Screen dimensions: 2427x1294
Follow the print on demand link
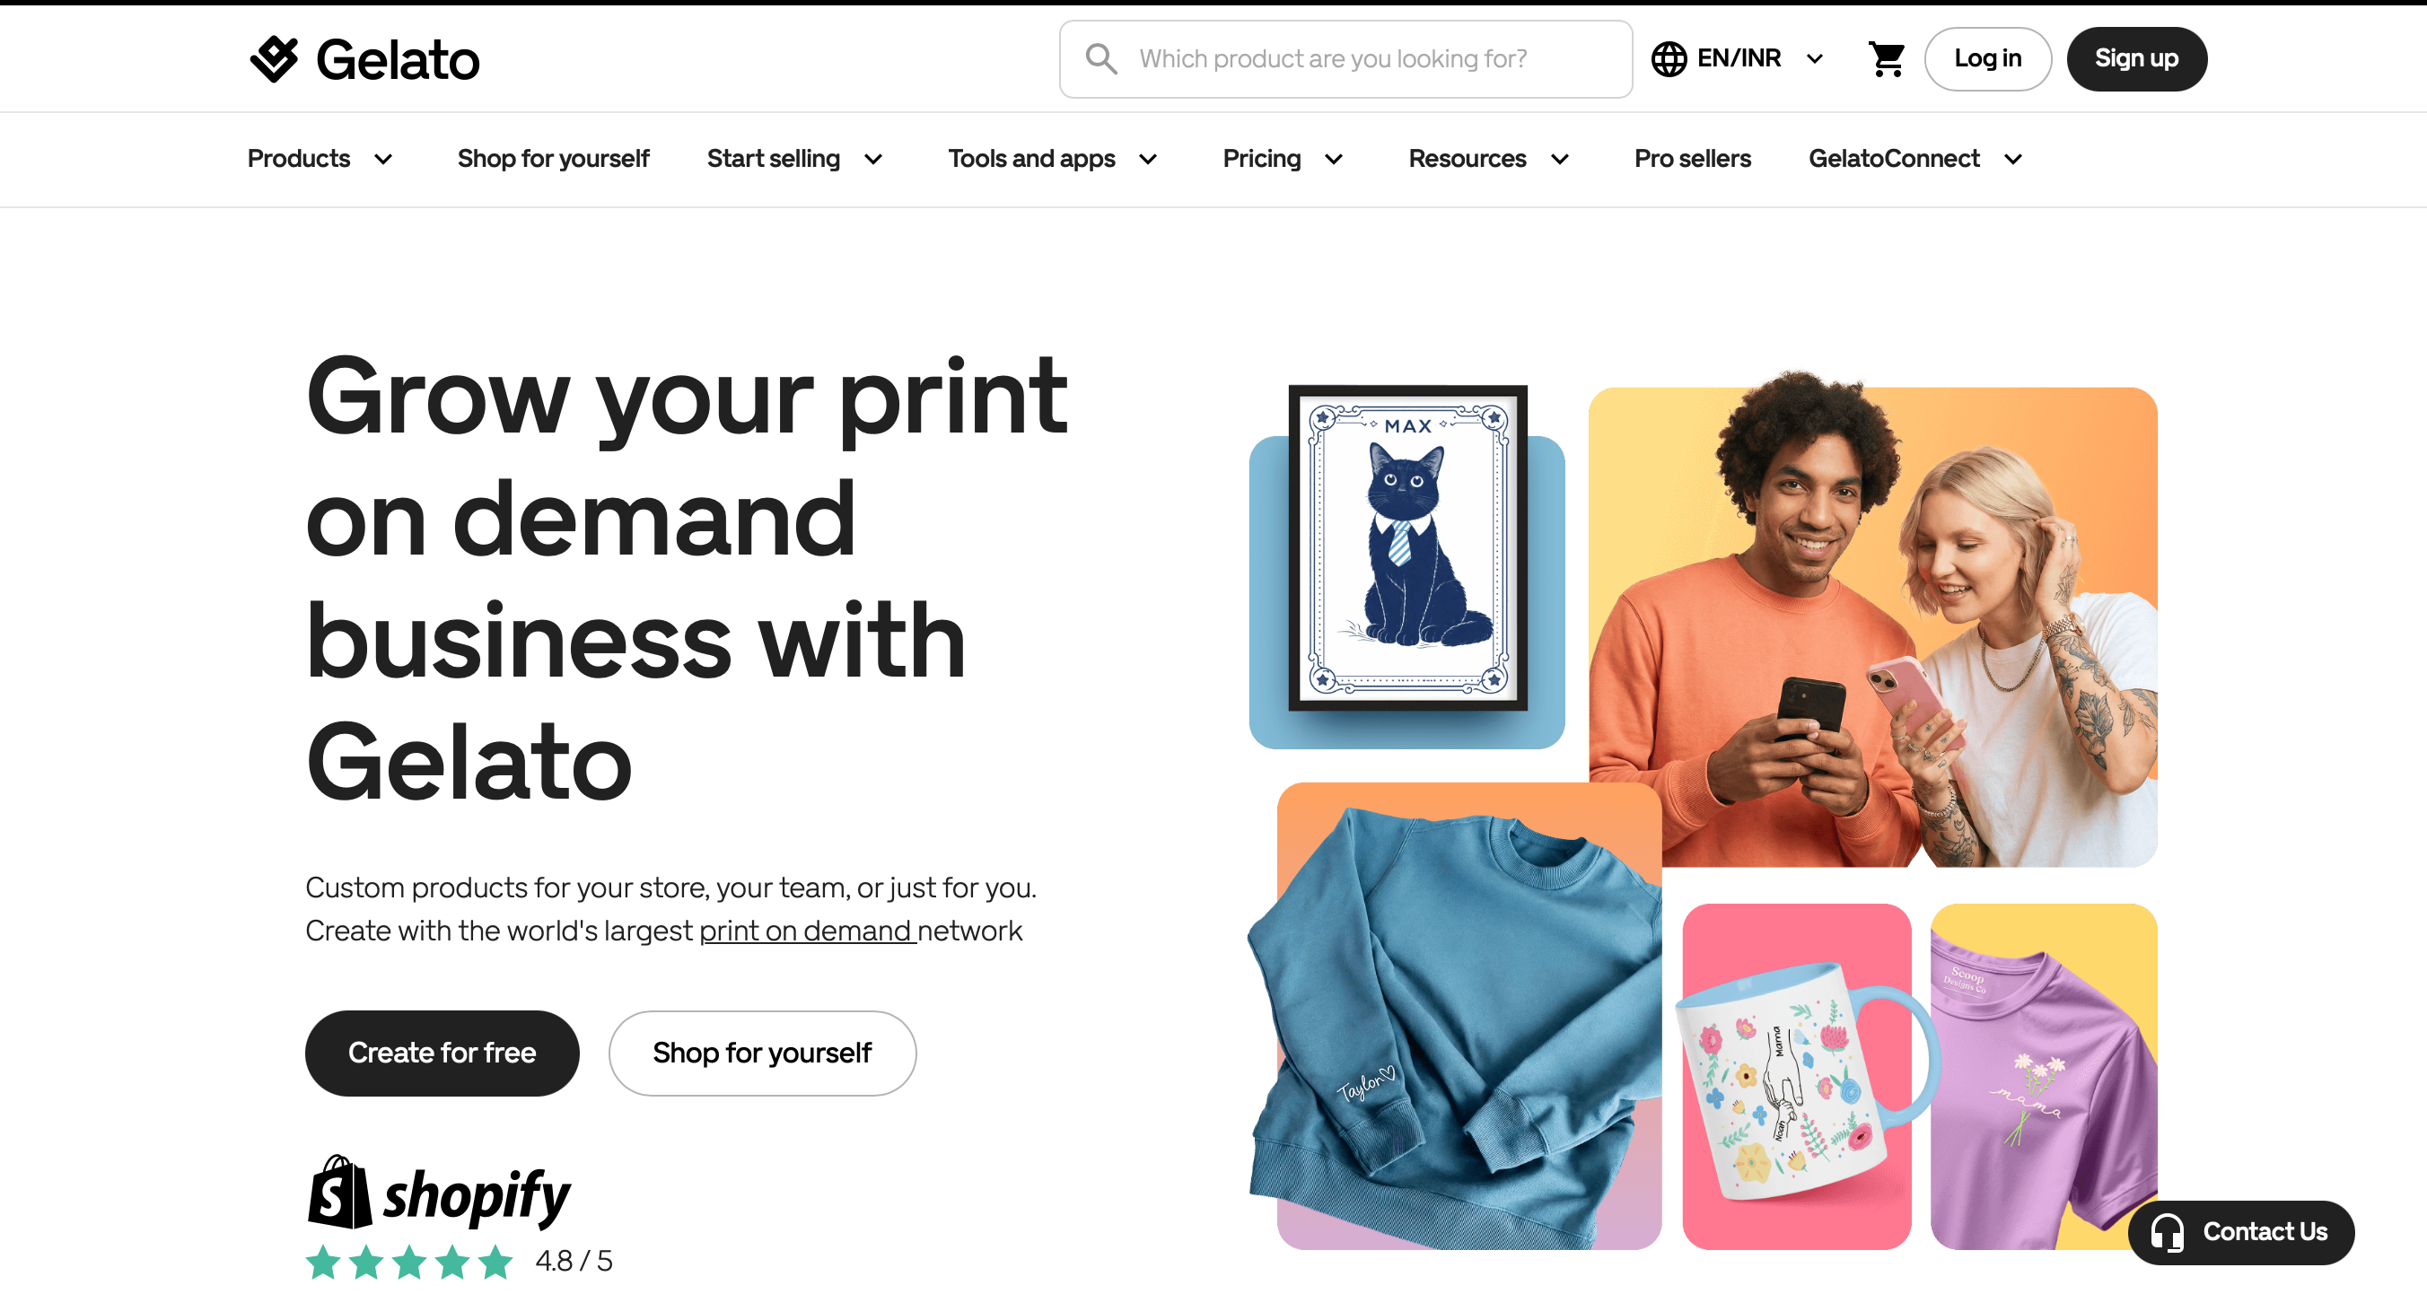807,931
